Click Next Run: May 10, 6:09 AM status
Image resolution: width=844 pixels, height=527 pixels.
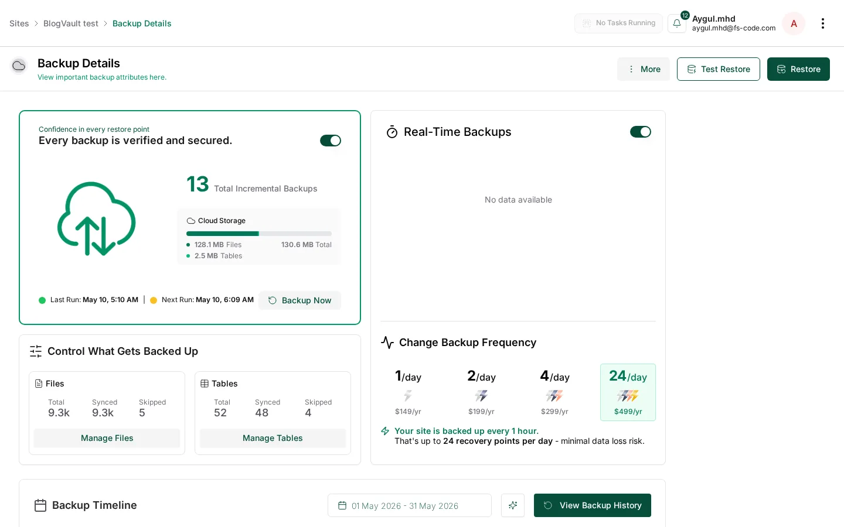[x=202, y=300]
